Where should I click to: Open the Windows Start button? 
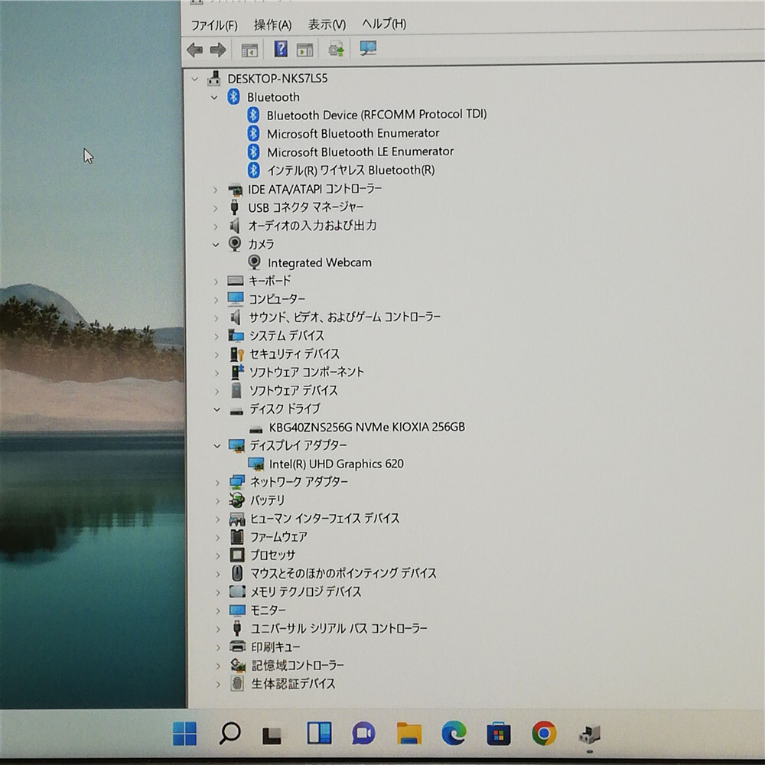click(185, 734)
